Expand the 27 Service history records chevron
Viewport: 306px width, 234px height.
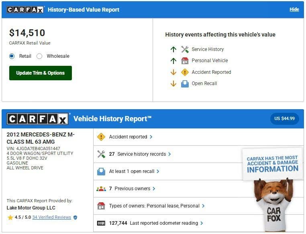pyautogui.click(x=169, y=154)
